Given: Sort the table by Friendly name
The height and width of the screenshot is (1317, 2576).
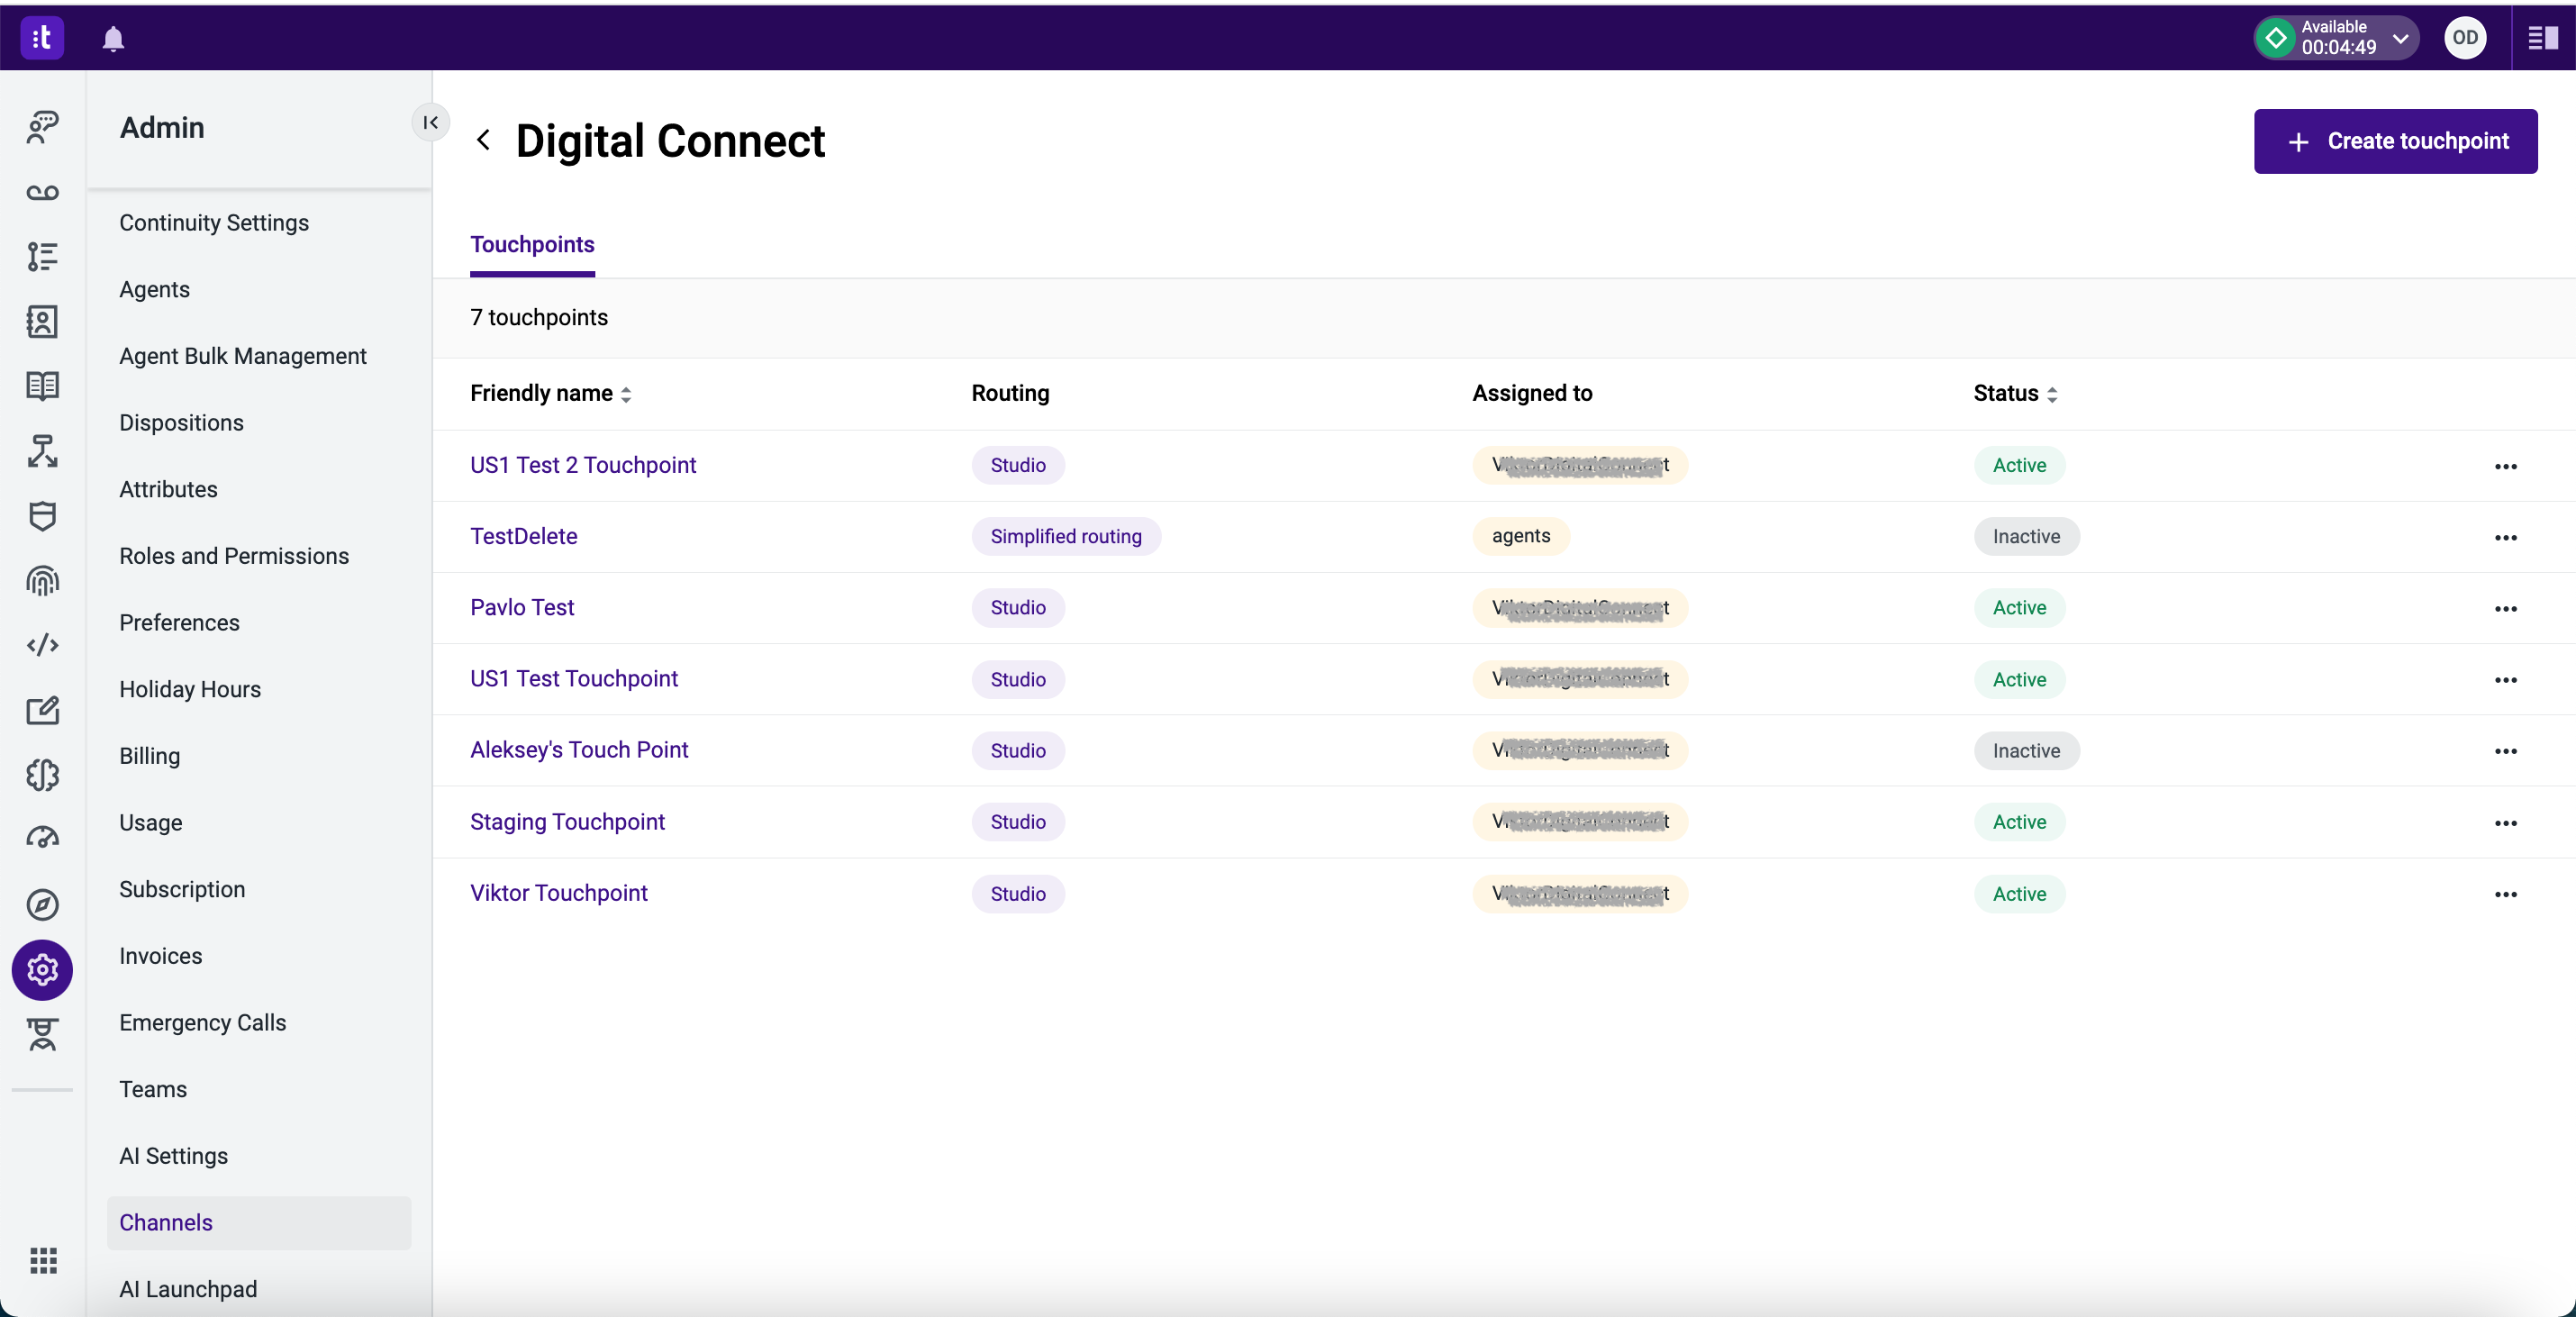Looking at the screenshot, I should coord(627,394).
